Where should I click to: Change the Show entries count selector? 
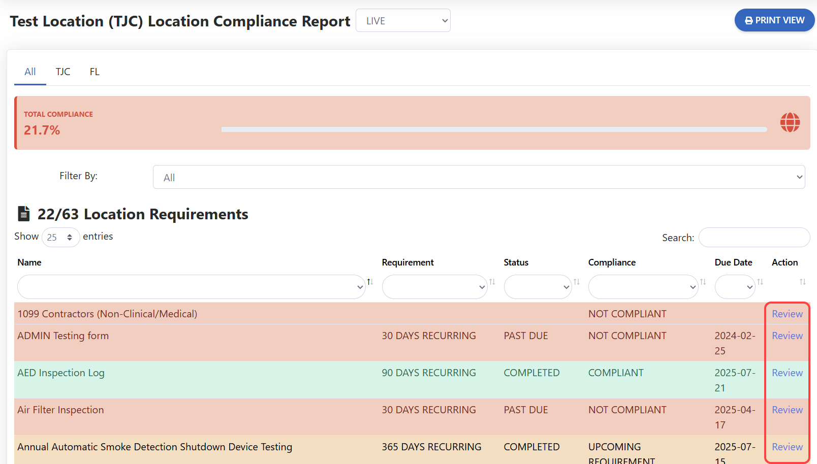(x=60, y=237)
